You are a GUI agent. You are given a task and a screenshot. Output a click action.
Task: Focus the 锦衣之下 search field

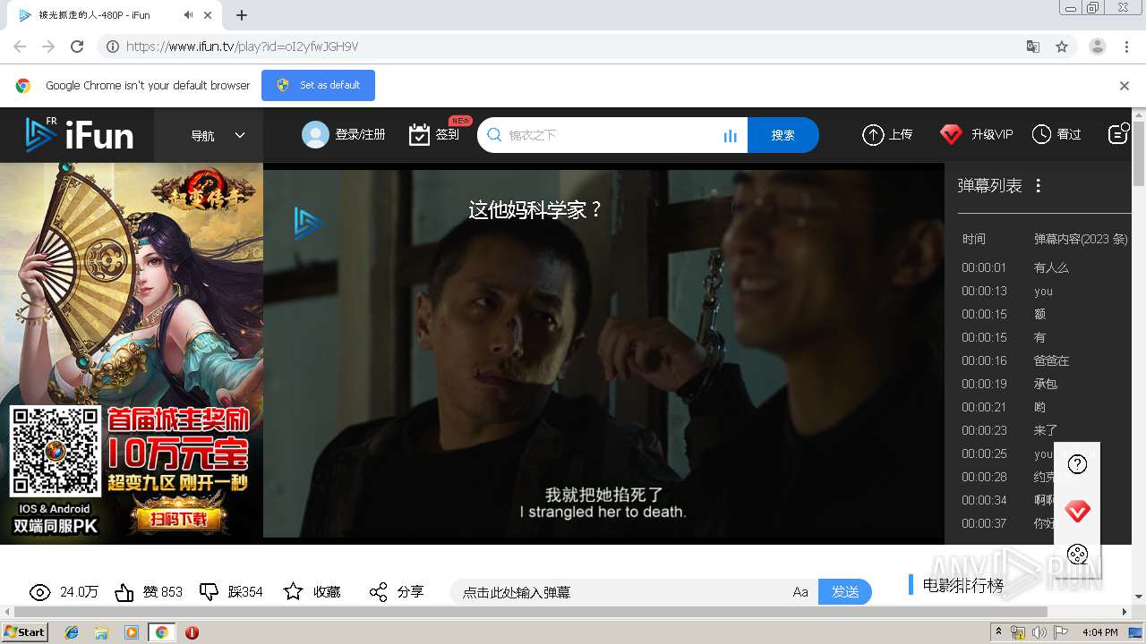pyautogui.click(x=612, y=135)
